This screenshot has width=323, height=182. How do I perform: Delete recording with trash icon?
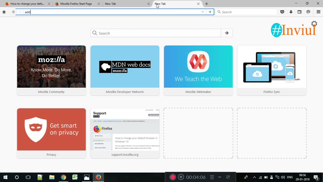212,177
